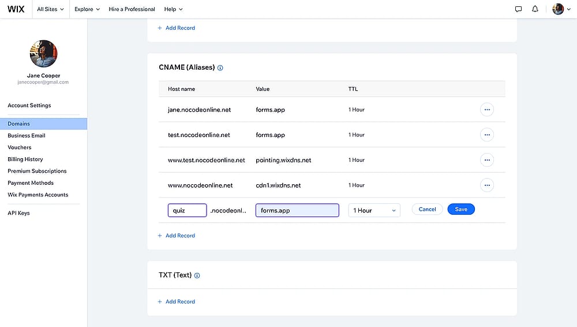Select Domains in the sidebar

tap(43, 124)
